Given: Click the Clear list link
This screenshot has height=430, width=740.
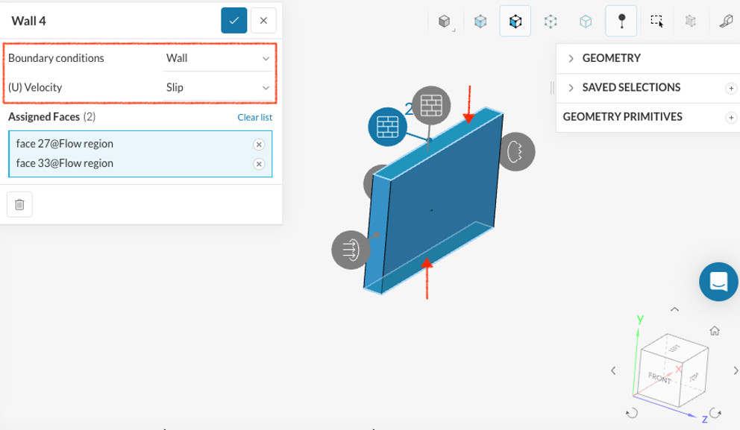Looking at the screenshot, I should coord(254,117).
